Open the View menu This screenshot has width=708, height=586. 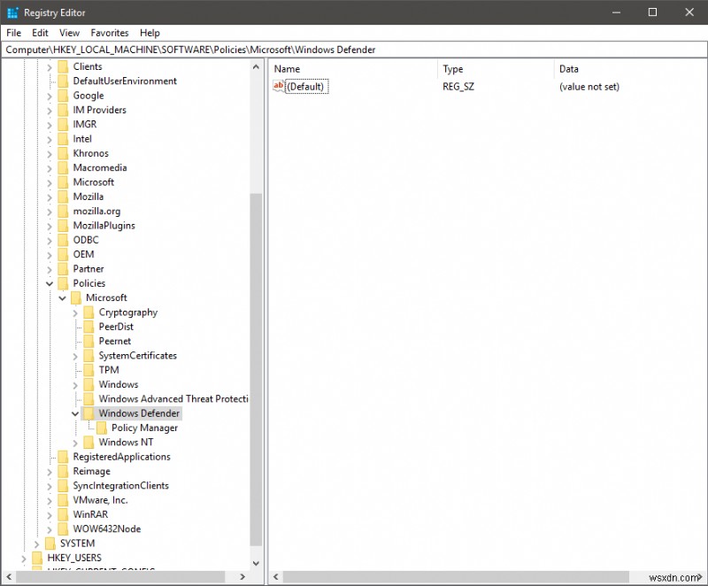click(69, 33)
